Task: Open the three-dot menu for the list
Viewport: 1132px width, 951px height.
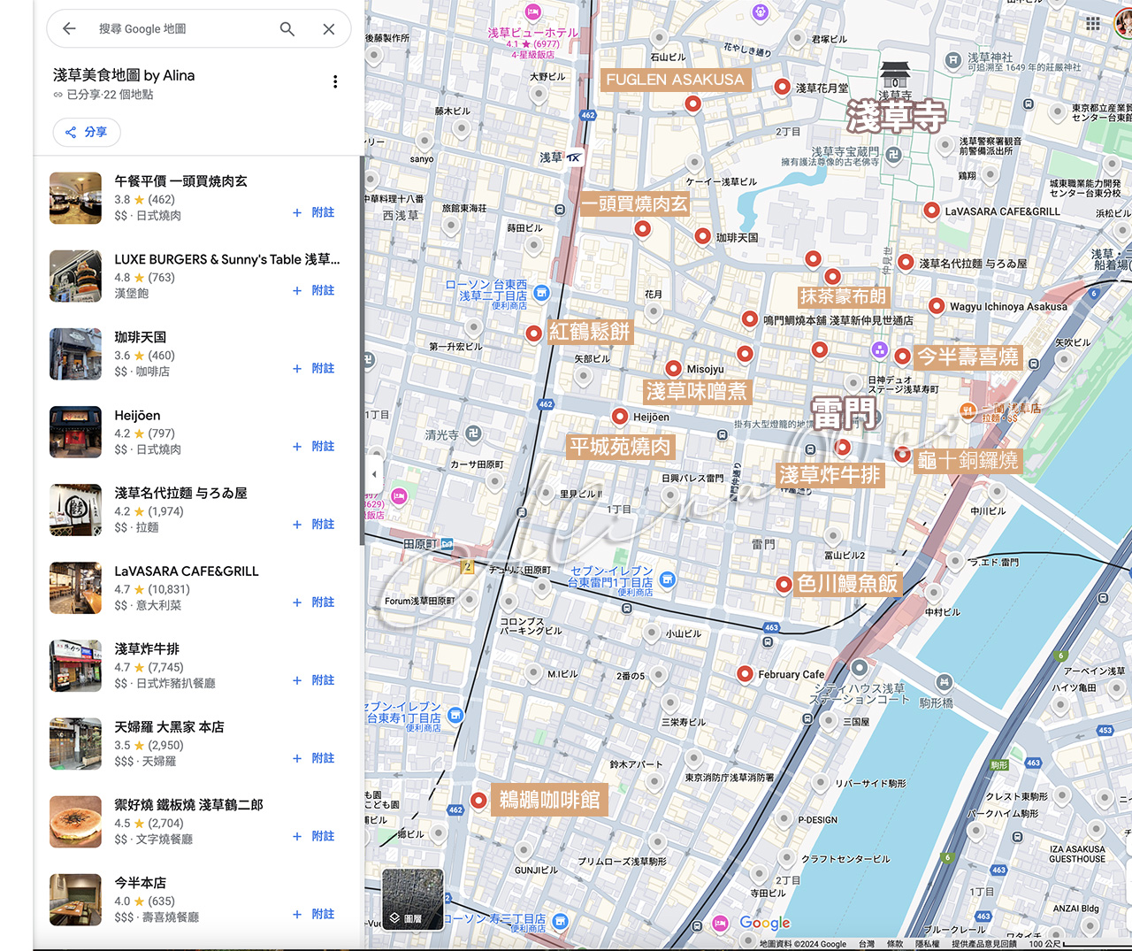Action: (335, 81)
